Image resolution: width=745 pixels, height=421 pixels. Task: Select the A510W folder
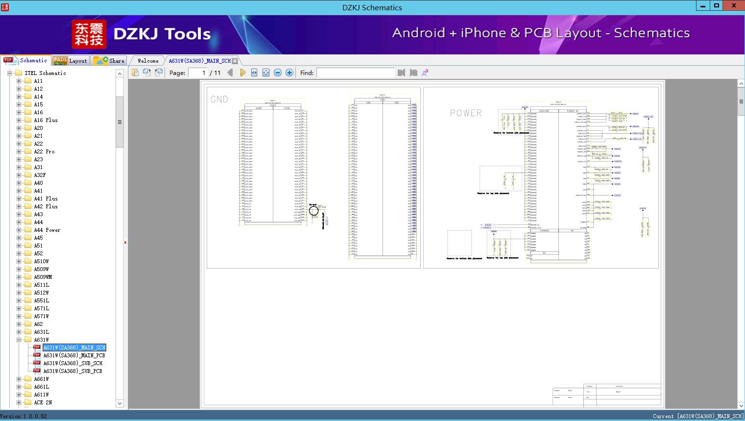tap(41, 261)
